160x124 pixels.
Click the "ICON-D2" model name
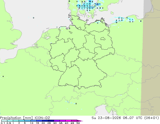click(42, 118)
